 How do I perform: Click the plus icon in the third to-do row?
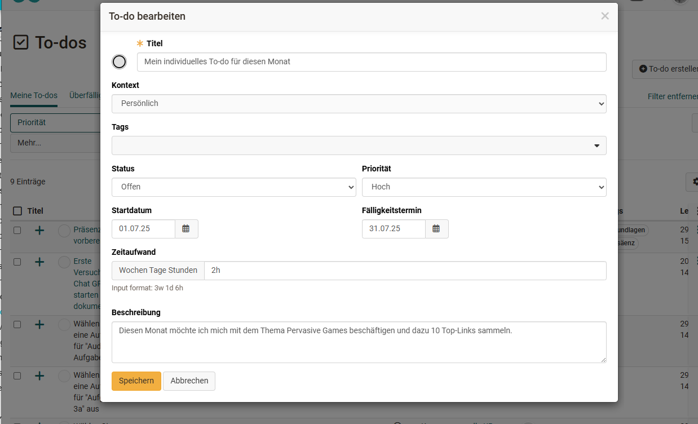click(39, 325)
